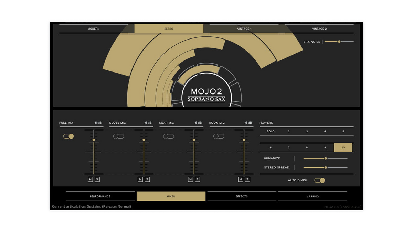Click the Full Mix fader handle
This screenshot has width=413, height=232.
point(94,140)
